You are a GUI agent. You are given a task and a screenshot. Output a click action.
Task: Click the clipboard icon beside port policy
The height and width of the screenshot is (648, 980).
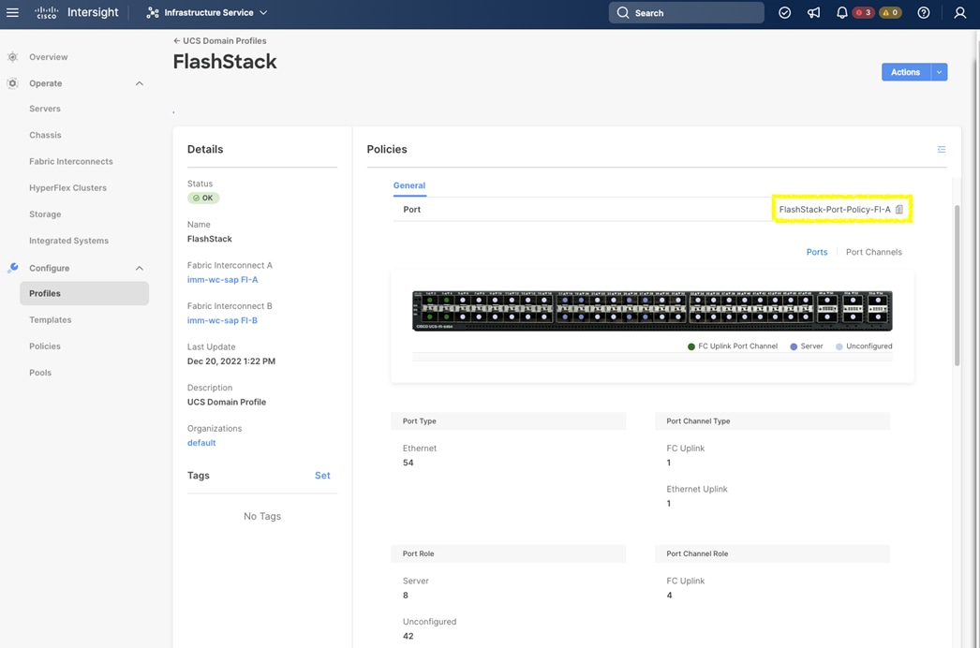tap(899, 210)
